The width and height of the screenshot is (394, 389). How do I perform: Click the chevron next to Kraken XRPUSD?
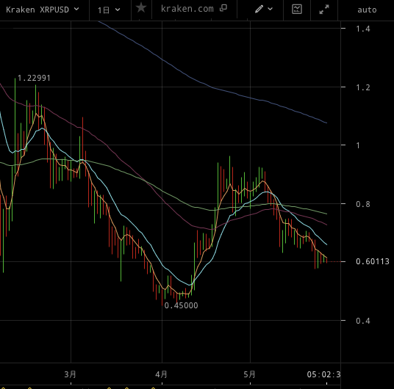click(x=76, y=9)
